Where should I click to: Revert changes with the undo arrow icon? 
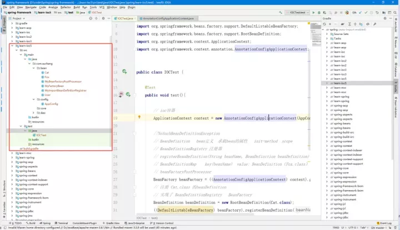(x=377, y=12)
